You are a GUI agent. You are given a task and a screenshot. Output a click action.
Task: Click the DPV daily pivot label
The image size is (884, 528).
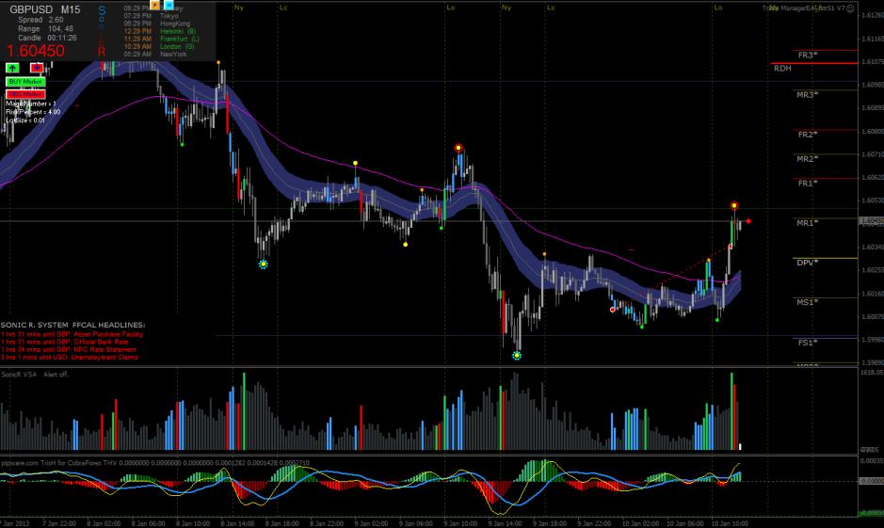pyautogui.click(x=806, y=263)
